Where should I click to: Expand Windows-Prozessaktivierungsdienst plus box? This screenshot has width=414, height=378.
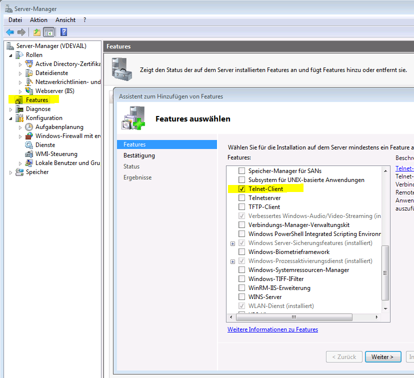[x=232, y=261]
